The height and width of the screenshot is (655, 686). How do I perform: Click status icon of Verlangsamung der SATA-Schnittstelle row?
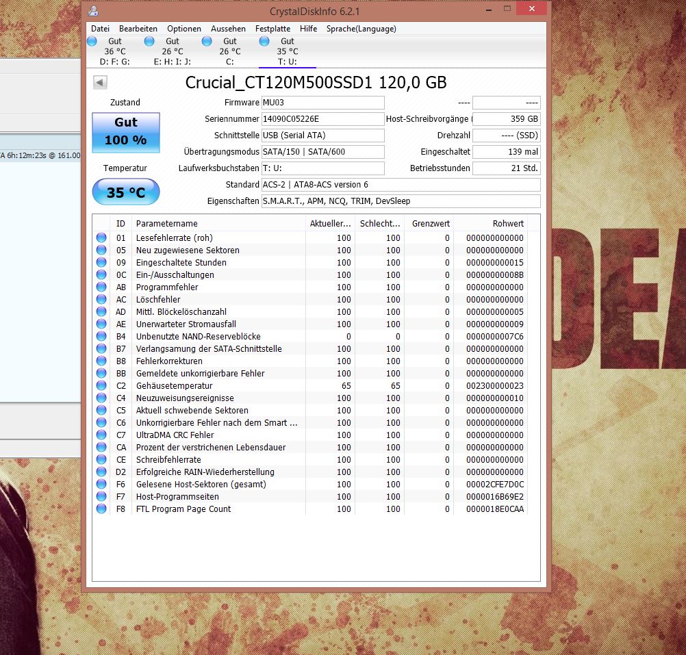coord(101,348)
